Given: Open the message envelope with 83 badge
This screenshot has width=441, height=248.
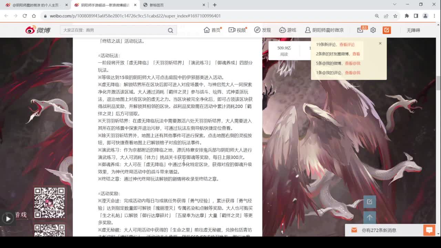Looking at the screenshot, I should (x=361, y=30).
